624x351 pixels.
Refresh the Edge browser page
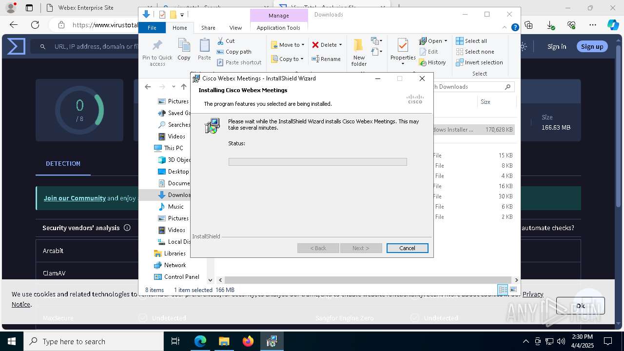(35, 25)
